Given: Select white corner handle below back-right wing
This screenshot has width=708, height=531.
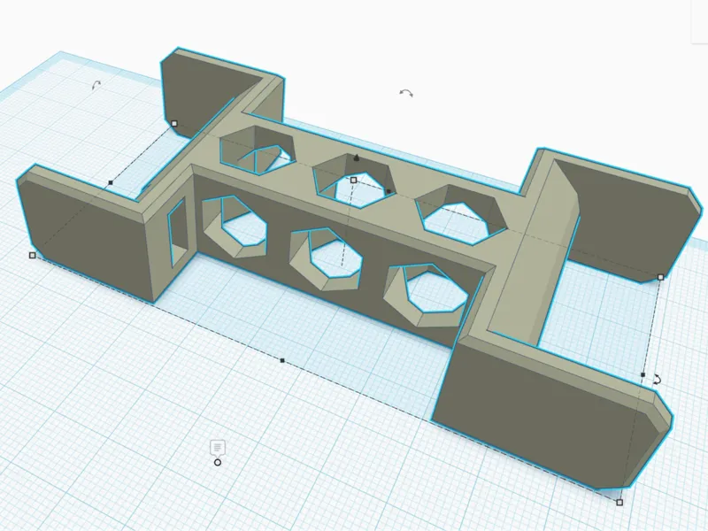Looking at the screenshot, I should pyautogui.click(x=660, y=277).
